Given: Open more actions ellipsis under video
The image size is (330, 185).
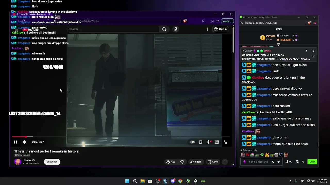Looking at the screenshot, I should [225, 162].
